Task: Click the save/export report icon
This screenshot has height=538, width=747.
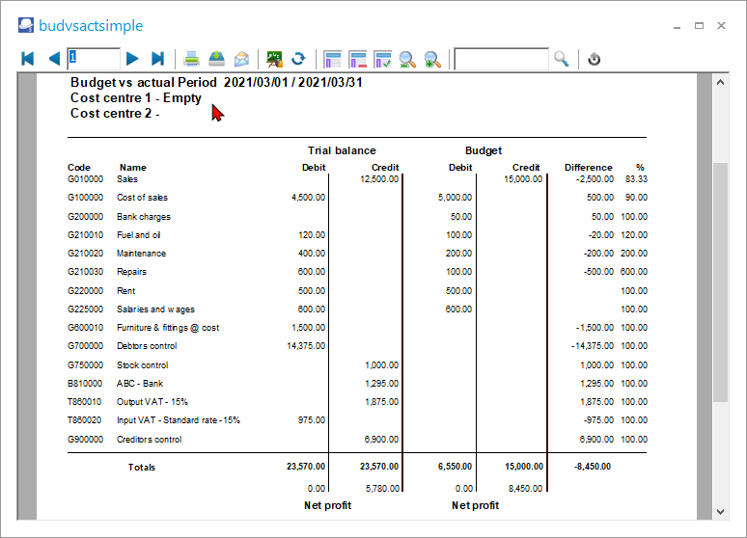Action: [x=217, y=59]
